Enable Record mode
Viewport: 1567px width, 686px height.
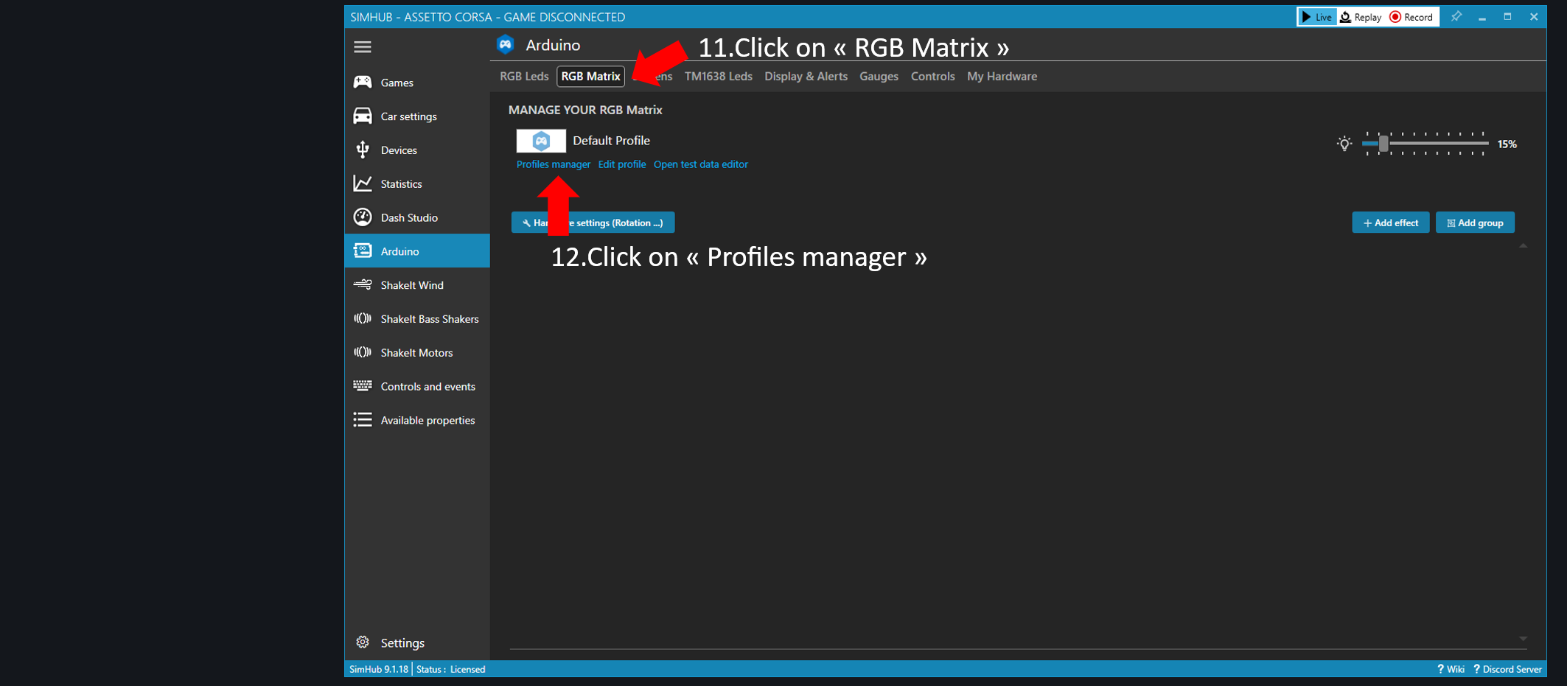pos(1411,17)
